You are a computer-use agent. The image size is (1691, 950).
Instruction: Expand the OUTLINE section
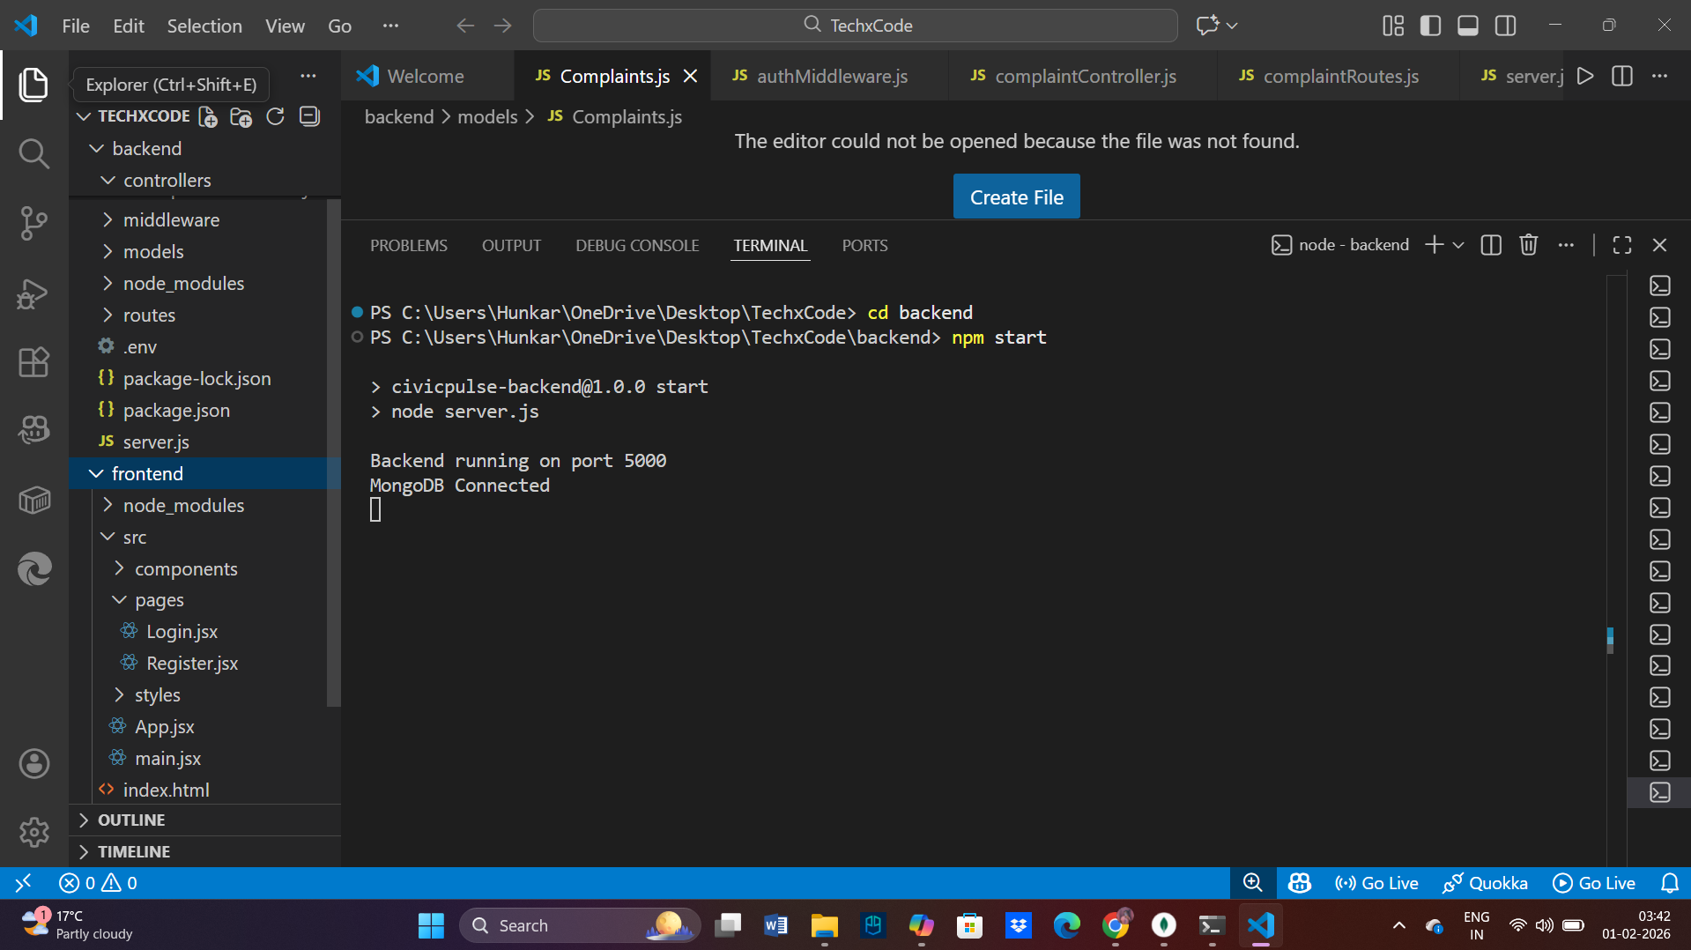[x=131, y=820]
